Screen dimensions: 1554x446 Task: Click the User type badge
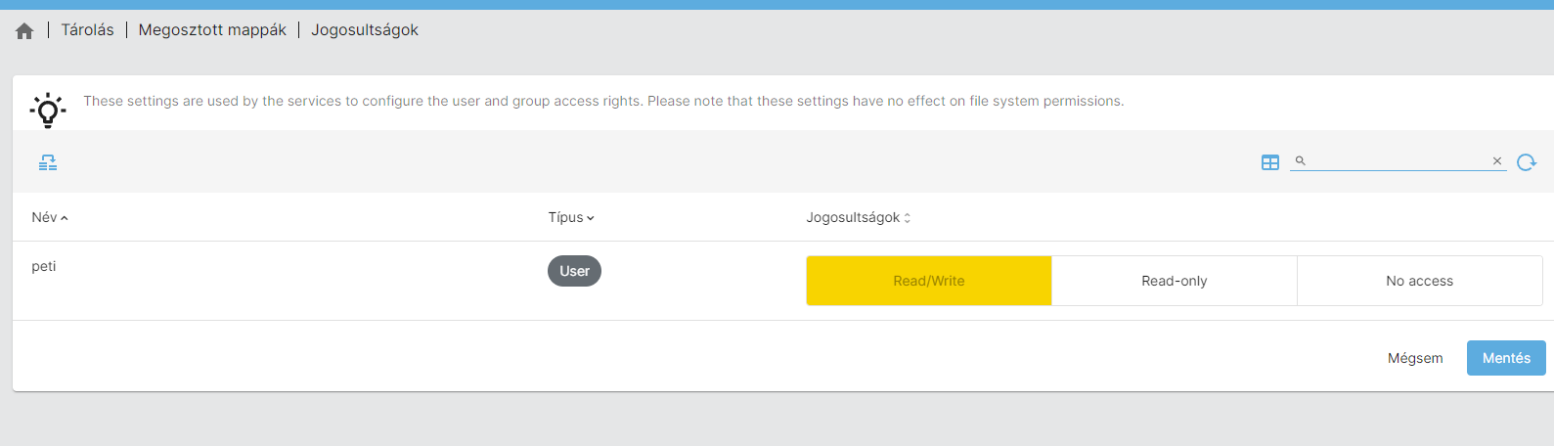coord(574,271)
